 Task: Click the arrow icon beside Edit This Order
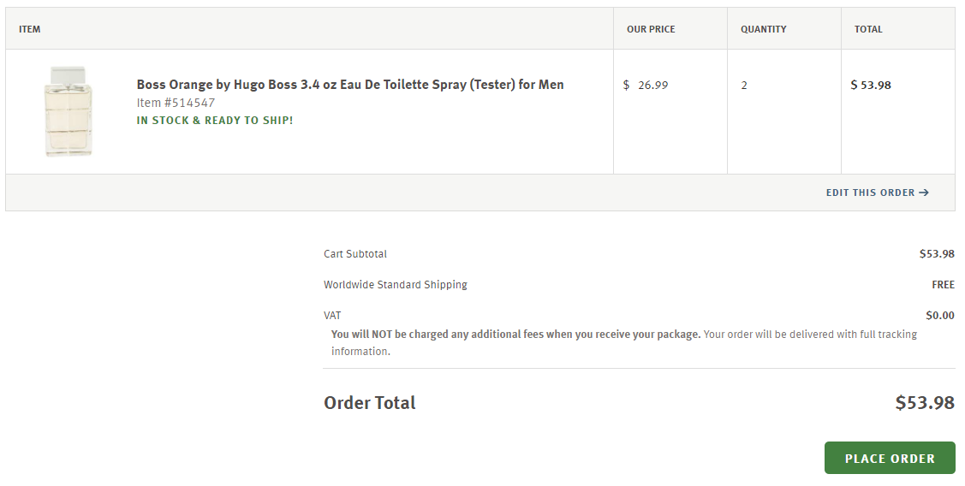(x=924, y=193)
